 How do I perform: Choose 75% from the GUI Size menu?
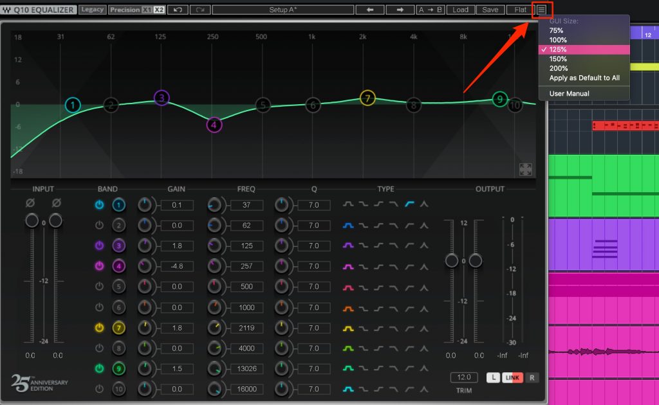click(556, 30)
